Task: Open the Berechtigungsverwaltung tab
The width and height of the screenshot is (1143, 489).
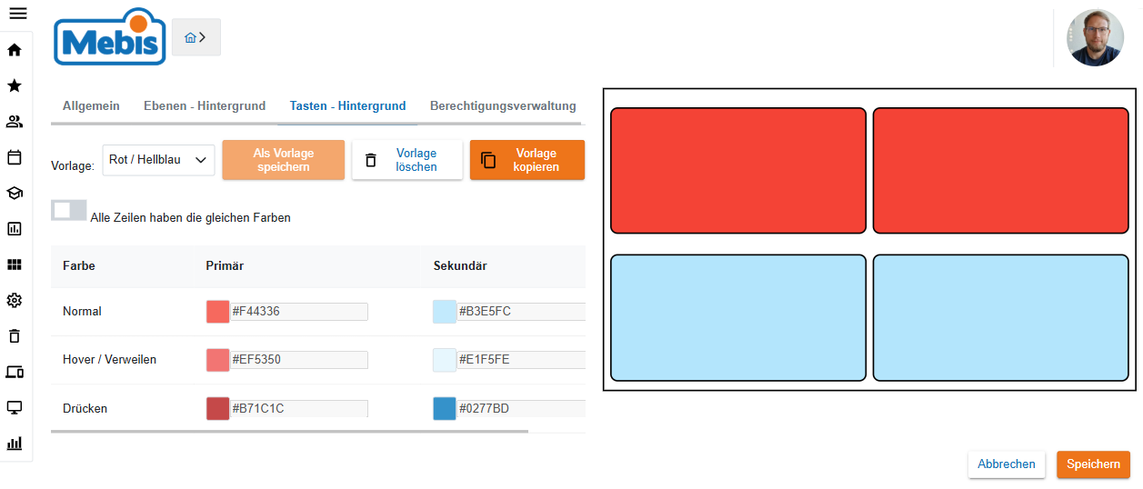Action: tap(503, 106)
